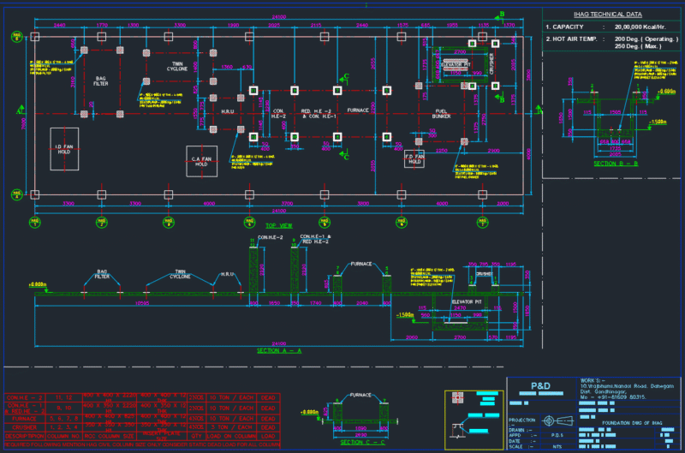Select the 10595 dimension in Section A-A
This screenshot has height=453, width=685.
(142, 303)
